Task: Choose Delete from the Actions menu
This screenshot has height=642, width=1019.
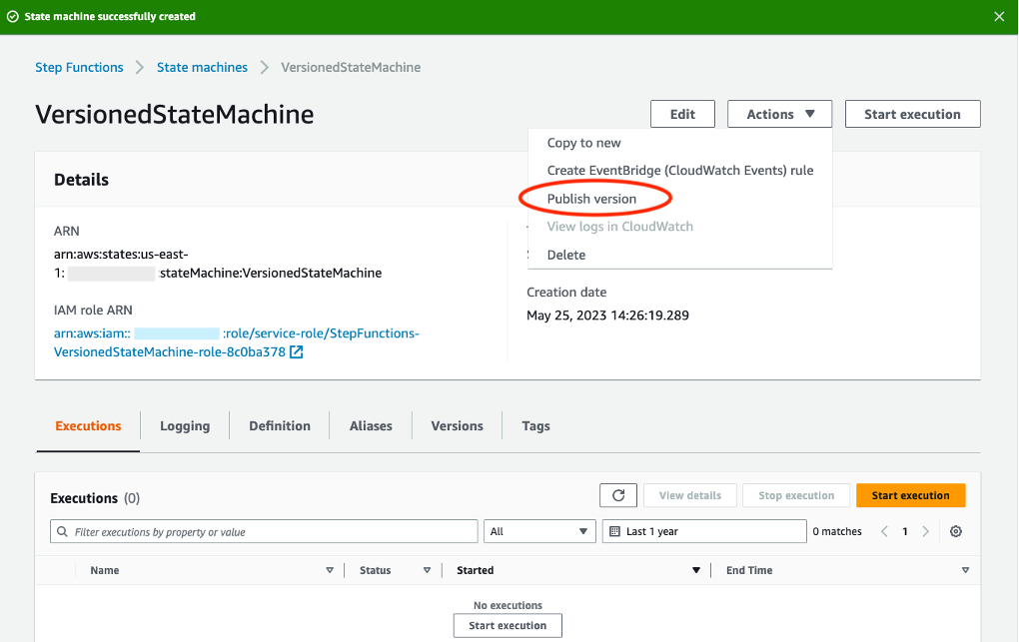Action: pyautogui.click(x=566, y=255)
